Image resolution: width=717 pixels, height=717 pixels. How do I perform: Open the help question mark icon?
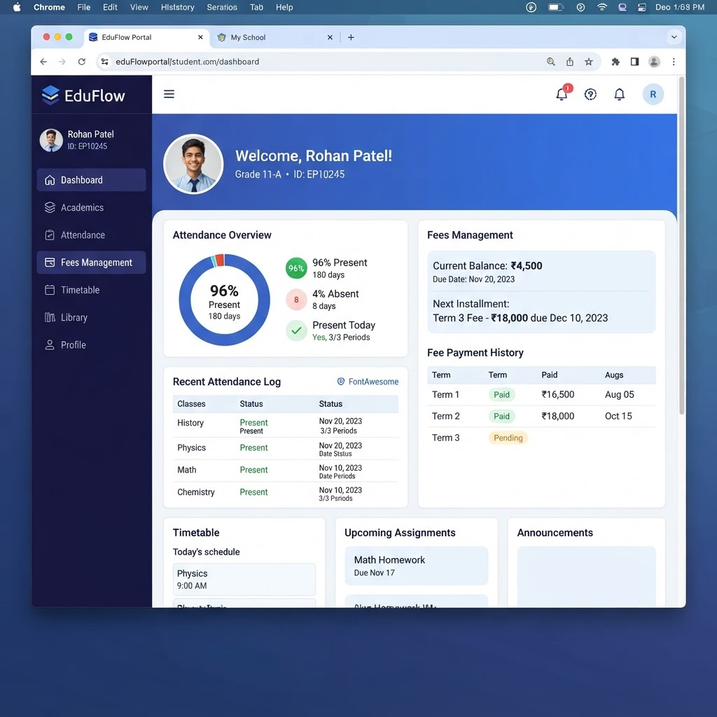[x=590, y=95]
